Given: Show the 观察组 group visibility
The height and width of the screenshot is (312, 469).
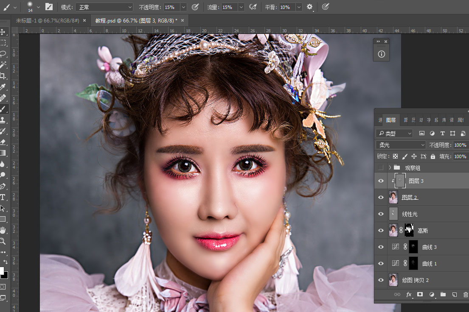Looking at the screenshot, I should click(381, 167).
